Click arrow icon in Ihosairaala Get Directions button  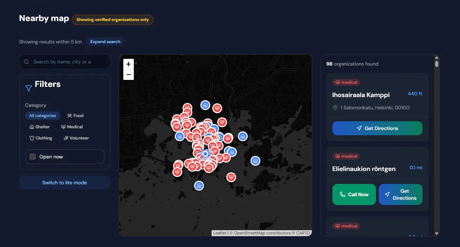coord(359,128)
